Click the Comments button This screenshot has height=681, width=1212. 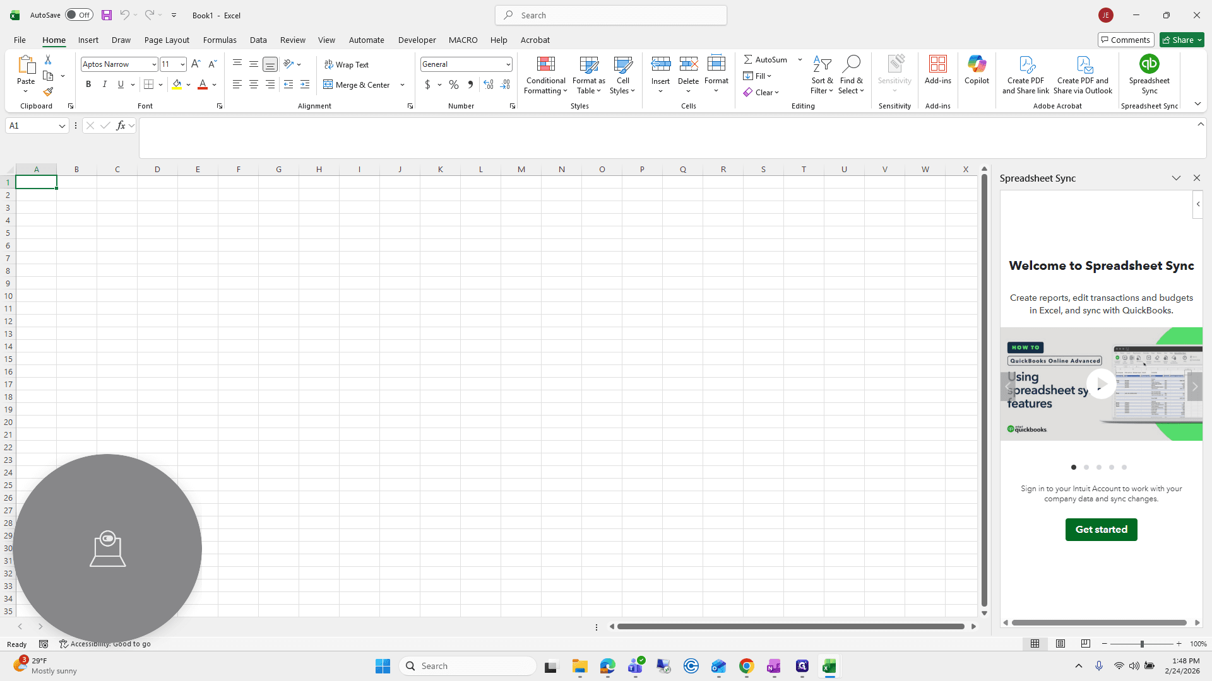1126,40
